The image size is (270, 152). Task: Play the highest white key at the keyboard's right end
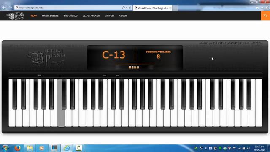tap(259, 103)
